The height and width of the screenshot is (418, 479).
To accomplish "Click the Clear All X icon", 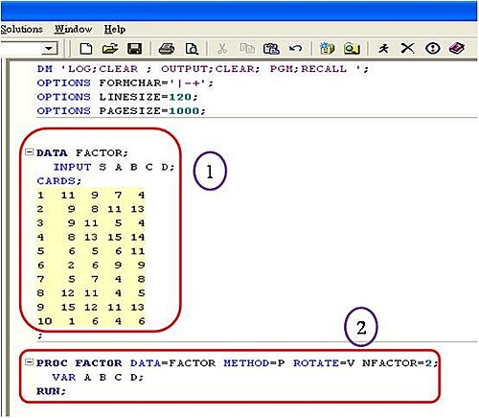I will point(407,49).
